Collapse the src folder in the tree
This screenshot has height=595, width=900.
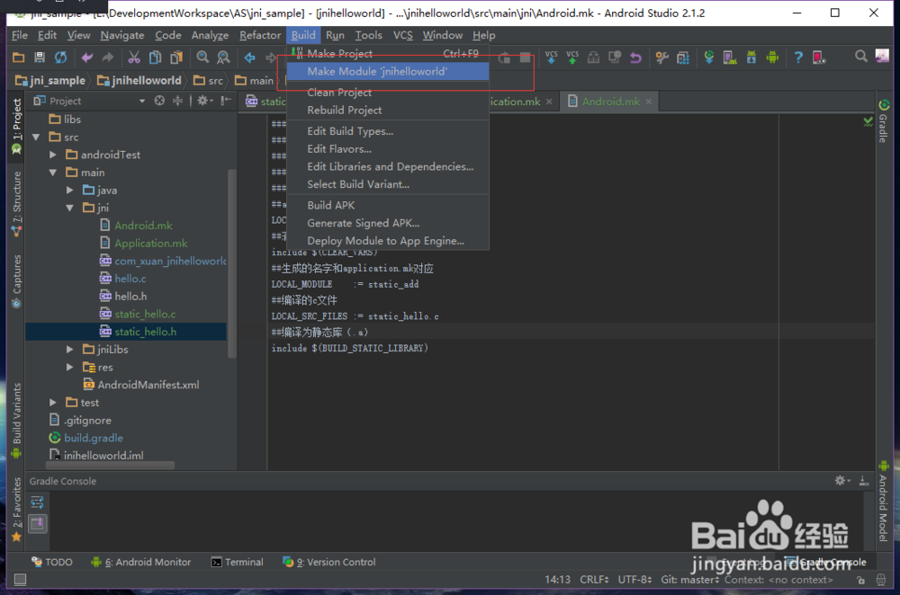click(36, 137)
